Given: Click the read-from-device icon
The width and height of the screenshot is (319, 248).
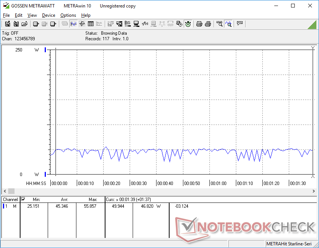Looking at the screenshot, I should (x=36, y=24).
